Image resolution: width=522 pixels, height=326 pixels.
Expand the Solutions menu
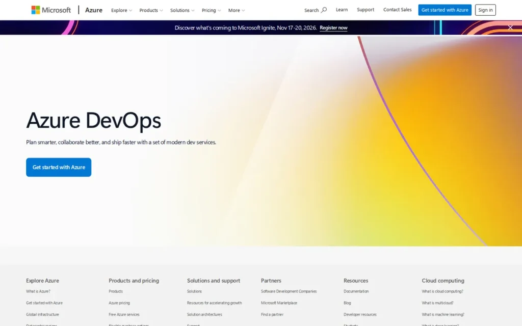(x=182, y=10)
